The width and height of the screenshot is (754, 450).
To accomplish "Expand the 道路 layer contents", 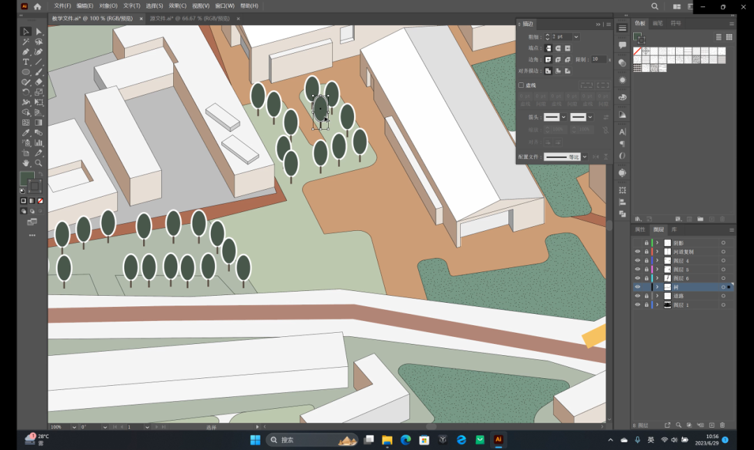I will (658, 296).
